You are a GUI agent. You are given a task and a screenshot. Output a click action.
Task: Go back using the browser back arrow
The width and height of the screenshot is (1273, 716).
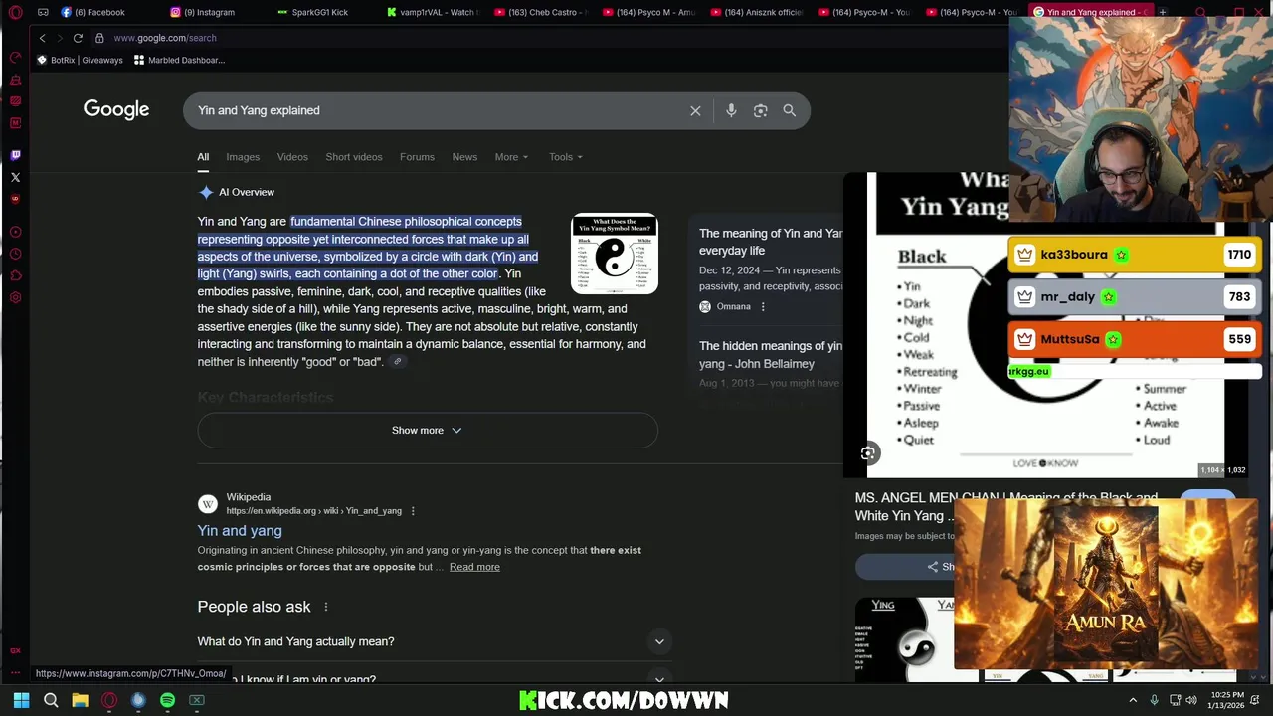(x=42, y=38)
